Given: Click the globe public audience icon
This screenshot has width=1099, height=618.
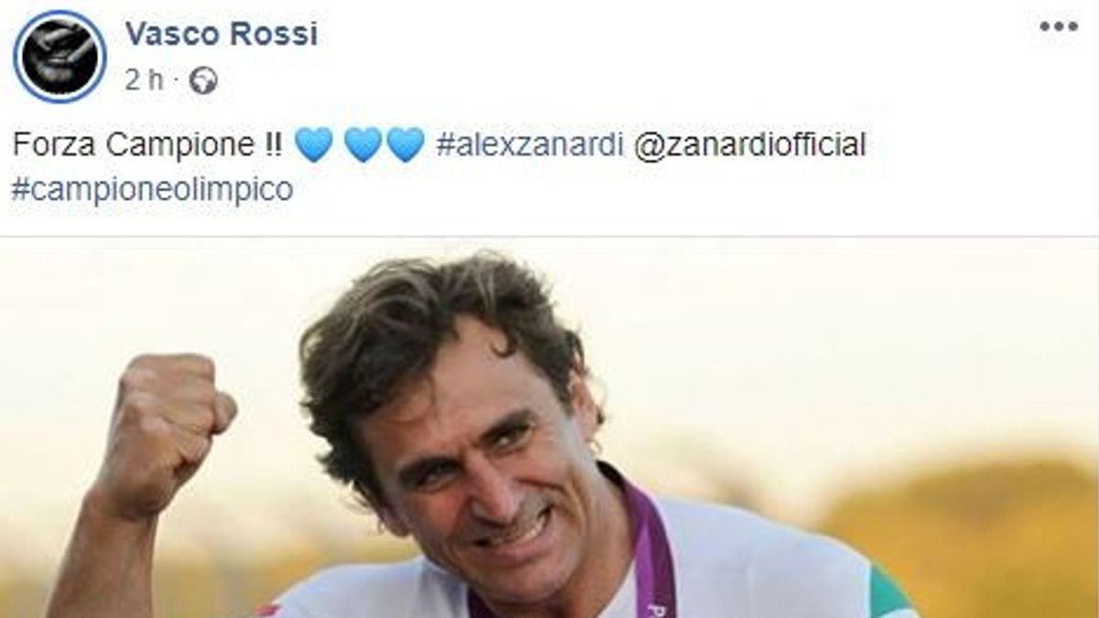Looking at the screenshot, I should tap(202, 81).
